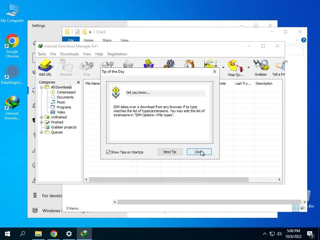Click the lightbulb tip icon in dialog
This screenshot has width=320, height=240.
(x=116, y=92)
